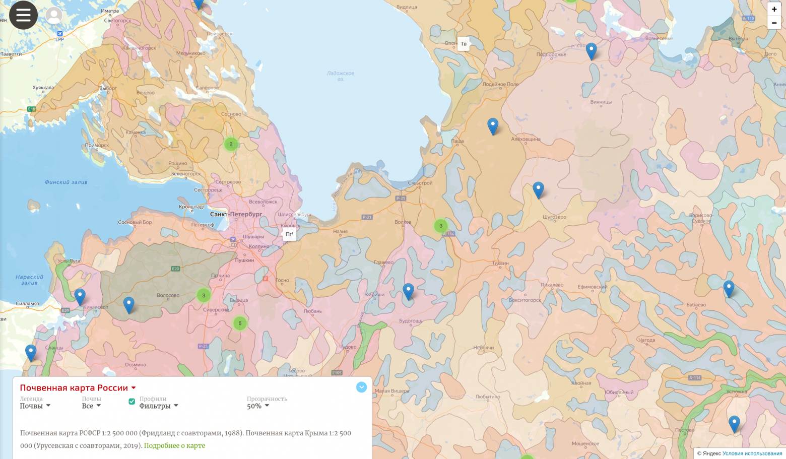Open the cluster marker 3 near Волхов
The width and height of the screenshot is (786, 459).
click(x=441, y=226)
